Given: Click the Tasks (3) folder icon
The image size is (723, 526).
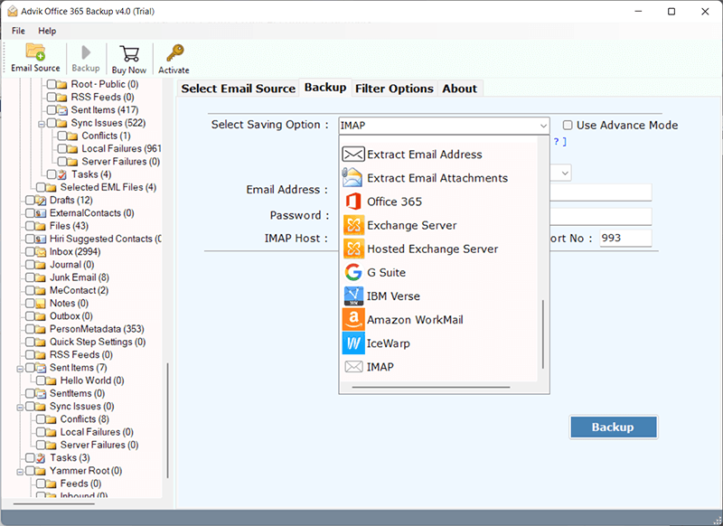Looking at the screenshot, I should pos(41,458).
